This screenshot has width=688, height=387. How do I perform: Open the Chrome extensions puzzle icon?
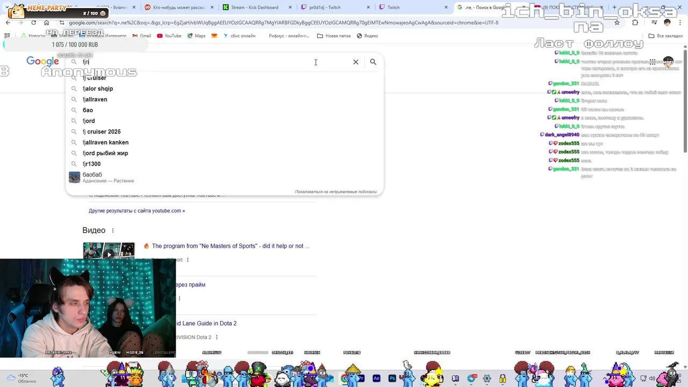pos(635,23)
